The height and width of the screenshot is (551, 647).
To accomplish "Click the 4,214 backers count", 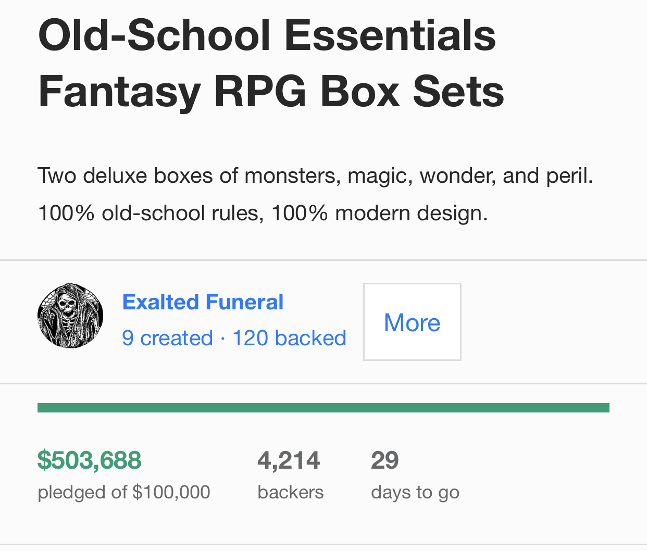I will point(289,460).
